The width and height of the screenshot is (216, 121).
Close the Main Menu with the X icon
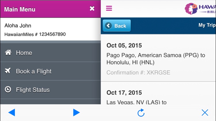point(92,9)
